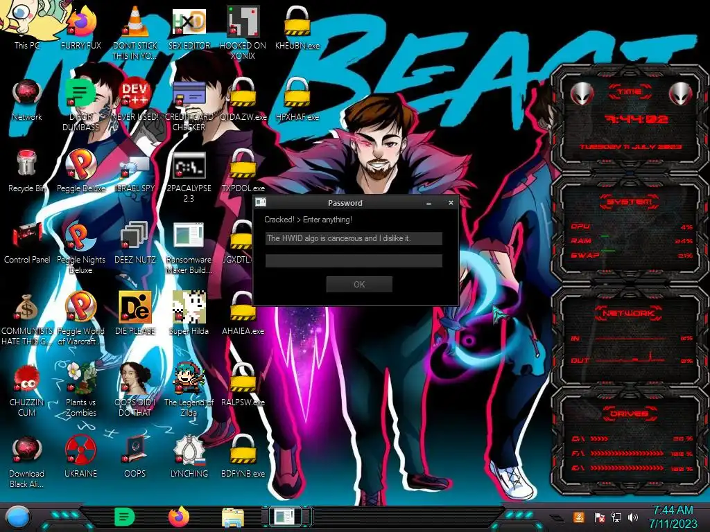Open NEVER USED! Dev-C++ shortcut
Viewport: 710px width, 532px height.
[x=135, y=97]
